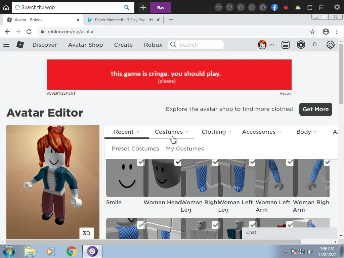
Task: Select Preset Costumes menu entry
Action: pos(135,148)
